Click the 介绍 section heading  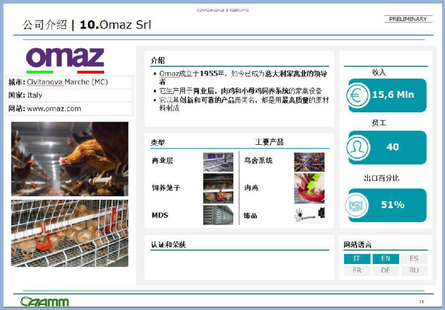pyautogui.click(x=158, y=60)
